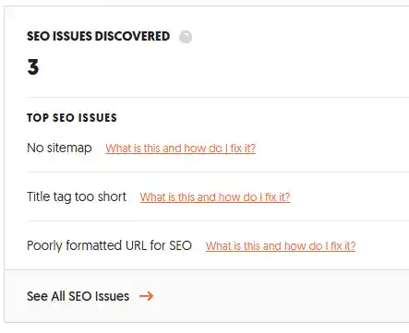Open the See All SEO Issues link text

[78, 296]
